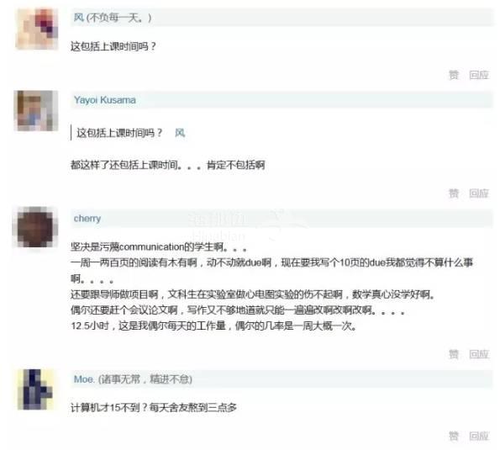Click 回应 under Moe's comment
The width and height of the screenshot is (500, 450).
click(479, 436)
